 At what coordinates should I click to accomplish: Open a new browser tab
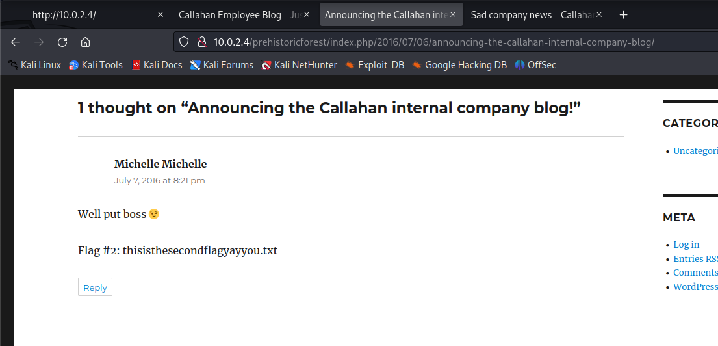pyautogui.click(x=623, y=15)
